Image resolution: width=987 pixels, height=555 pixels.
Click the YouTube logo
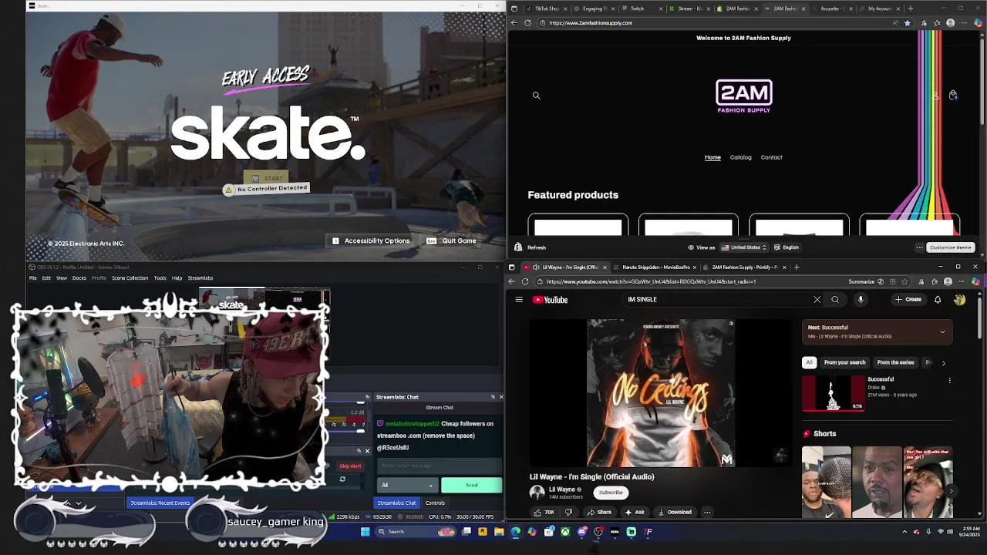click(551, 300)
